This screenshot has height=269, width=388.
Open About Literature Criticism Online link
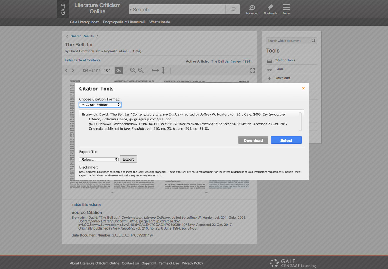coord(94,263)
